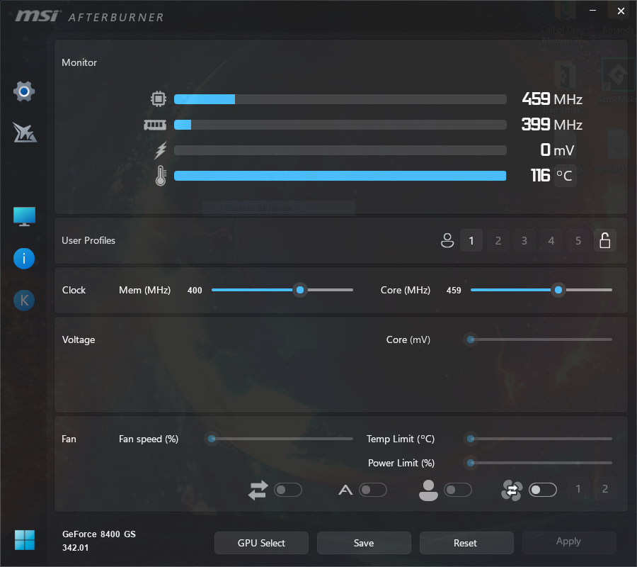Click the MSI Afterburner logo
The image size is (637, 567).
coord(89,16)
